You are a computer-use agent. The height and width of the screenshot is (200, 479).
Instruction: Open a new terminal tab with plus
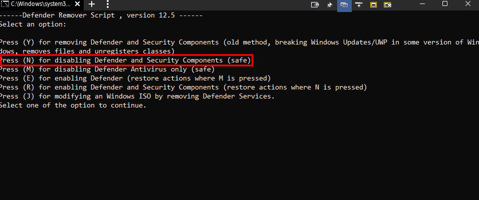[91, 4]
